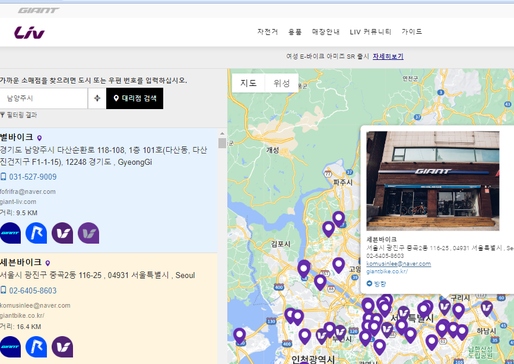Click the store list scrollbar thumb
Viewport: 514px width, 364px height.
(x=222, y=143)
